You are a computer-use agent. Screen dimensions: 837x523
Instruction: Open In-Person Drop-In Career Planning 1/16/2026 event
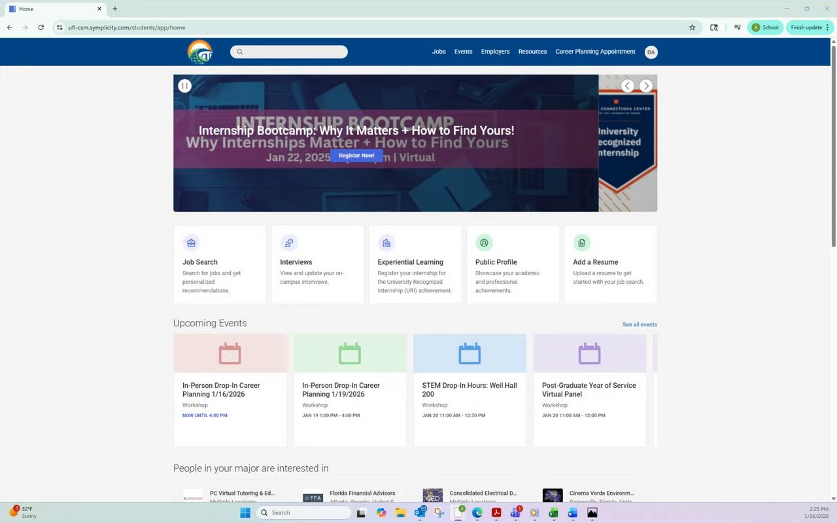pos(221,390)
